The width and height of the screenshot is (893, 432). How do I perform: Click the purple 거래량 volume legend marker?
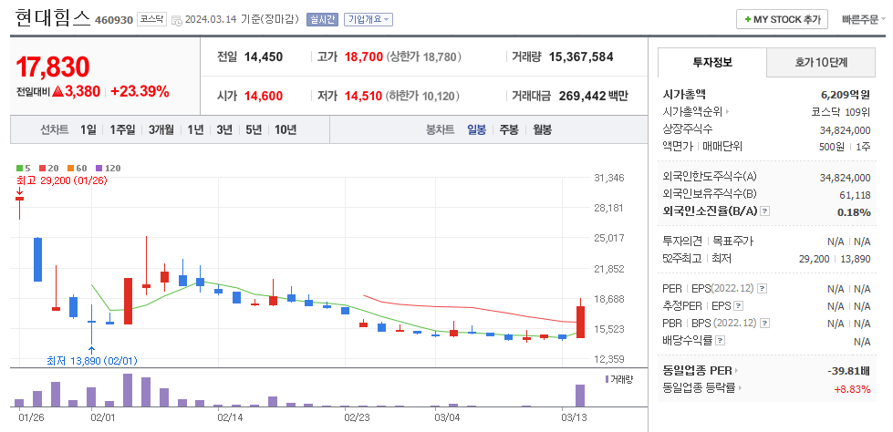coord(607,379)
